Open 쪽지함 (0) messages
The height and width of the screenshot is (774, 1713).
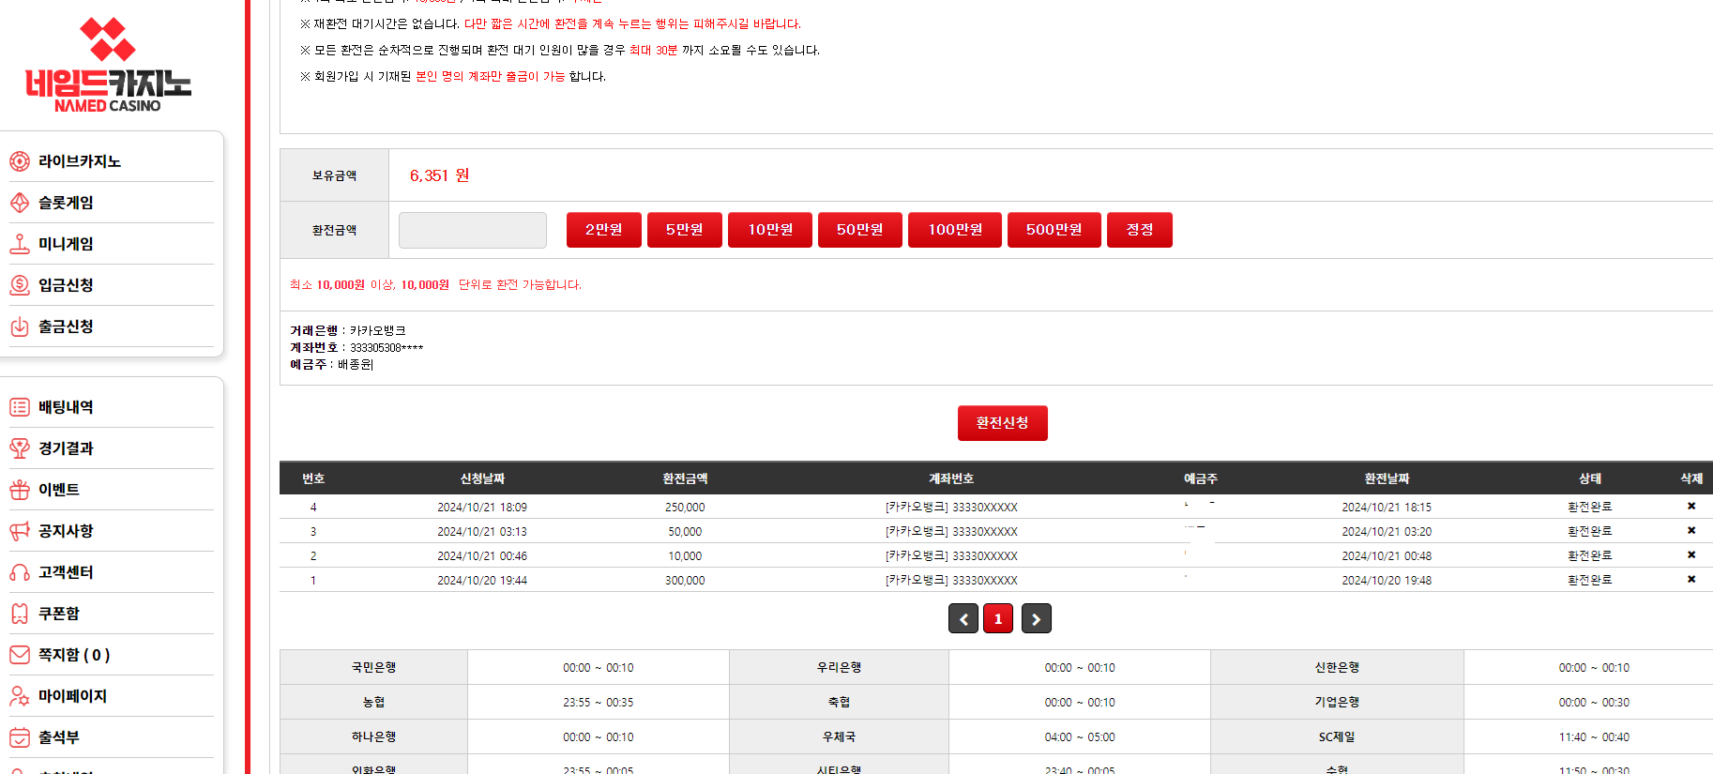click(73, 655)
